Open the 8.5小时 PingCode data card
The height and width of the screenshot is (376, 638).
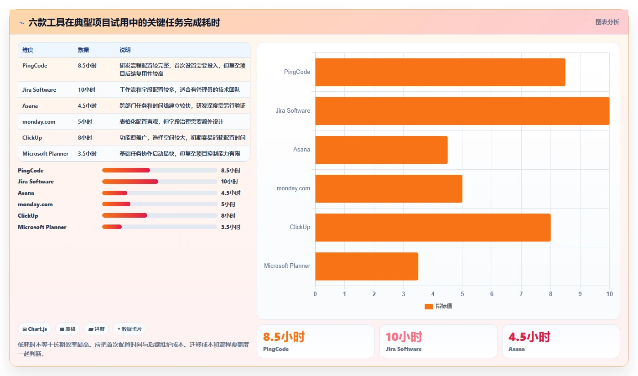[x=316, y=341]
